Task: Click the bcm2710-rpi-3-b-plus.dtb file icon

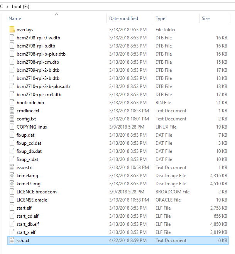Action: pyautogui.click(x=12, y=86)
